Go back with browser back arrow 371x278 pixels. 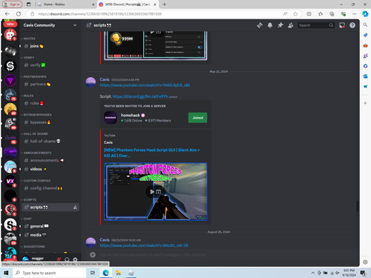(7, 14)
